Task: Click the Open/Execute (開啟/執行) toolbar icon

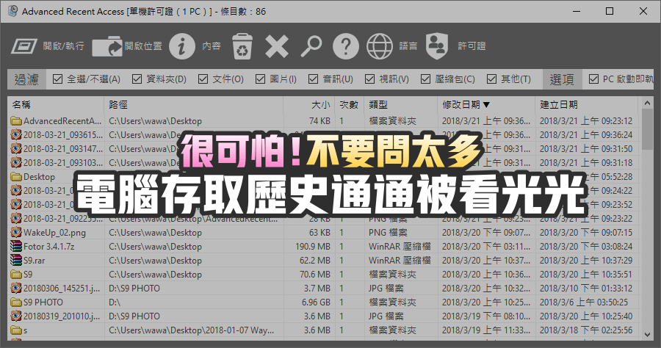Action: pos(24,46)
